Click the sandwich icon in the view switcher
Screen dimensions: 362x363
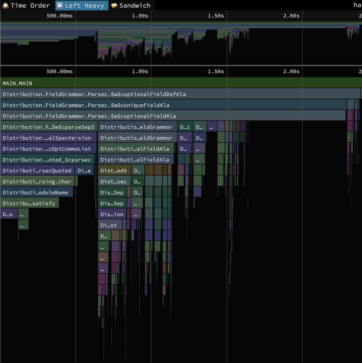coord(114,5)
